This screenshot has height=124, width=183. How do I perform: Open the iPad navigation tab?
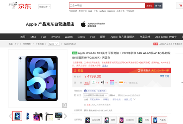[x=44, y=37]
